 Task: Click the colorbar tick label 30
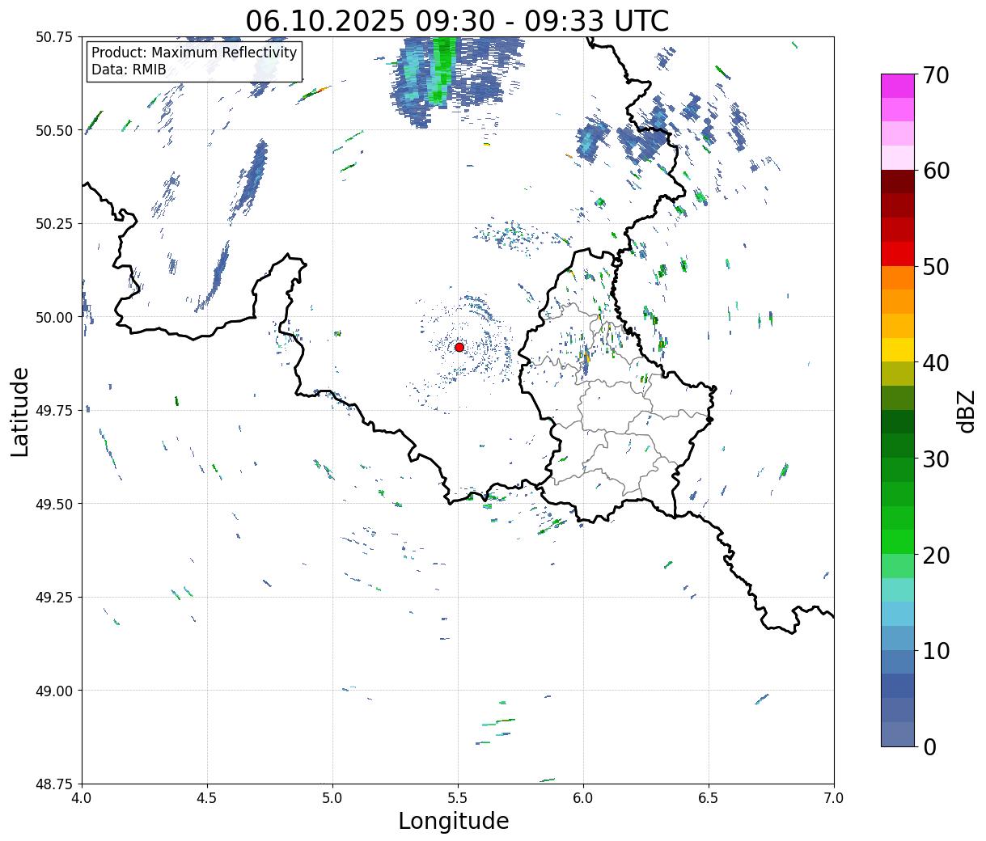(935, 459)
